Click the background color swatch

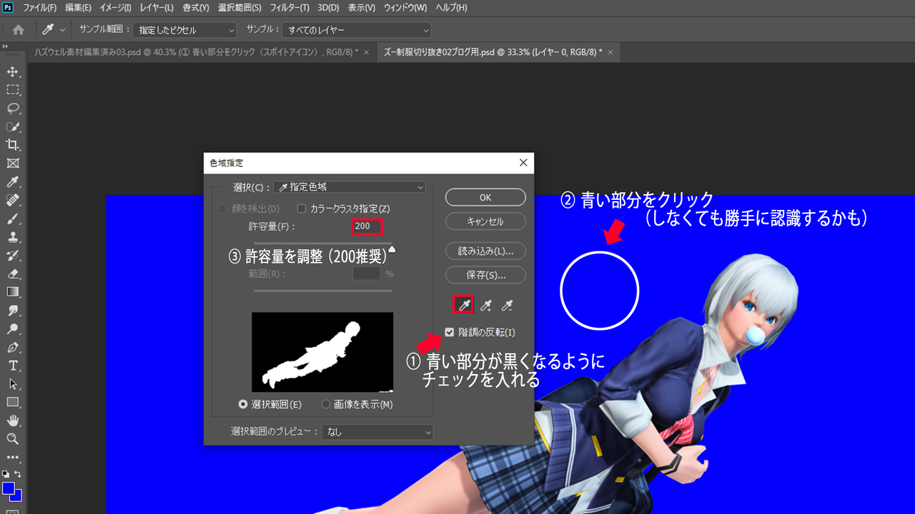(18, 496)
